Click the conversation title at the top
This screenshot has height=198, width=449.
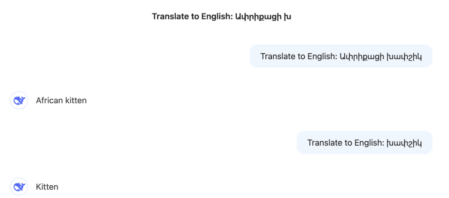pyautogui.click(x=221, y=17)
